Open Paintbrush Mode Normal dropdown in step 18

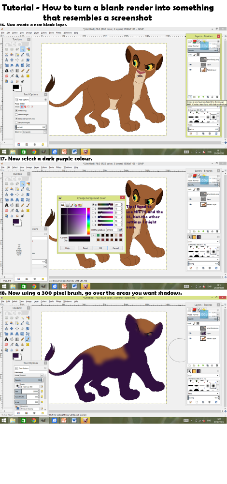31,376
